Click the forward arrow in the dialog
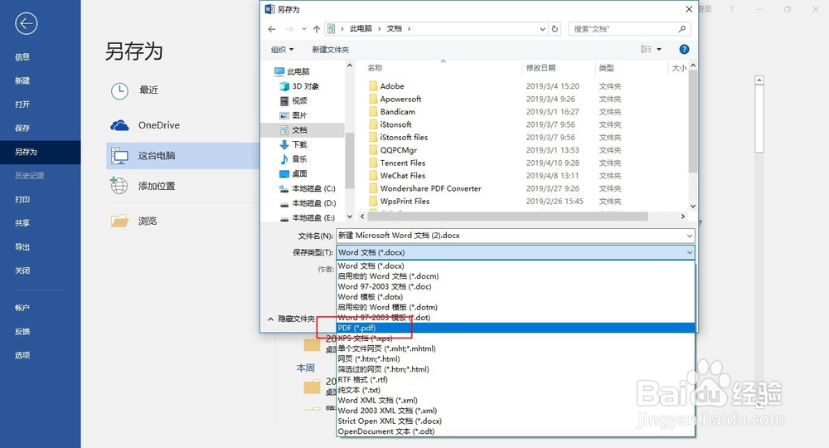Screen dimensions: 829x448 (x=289, y=29)
